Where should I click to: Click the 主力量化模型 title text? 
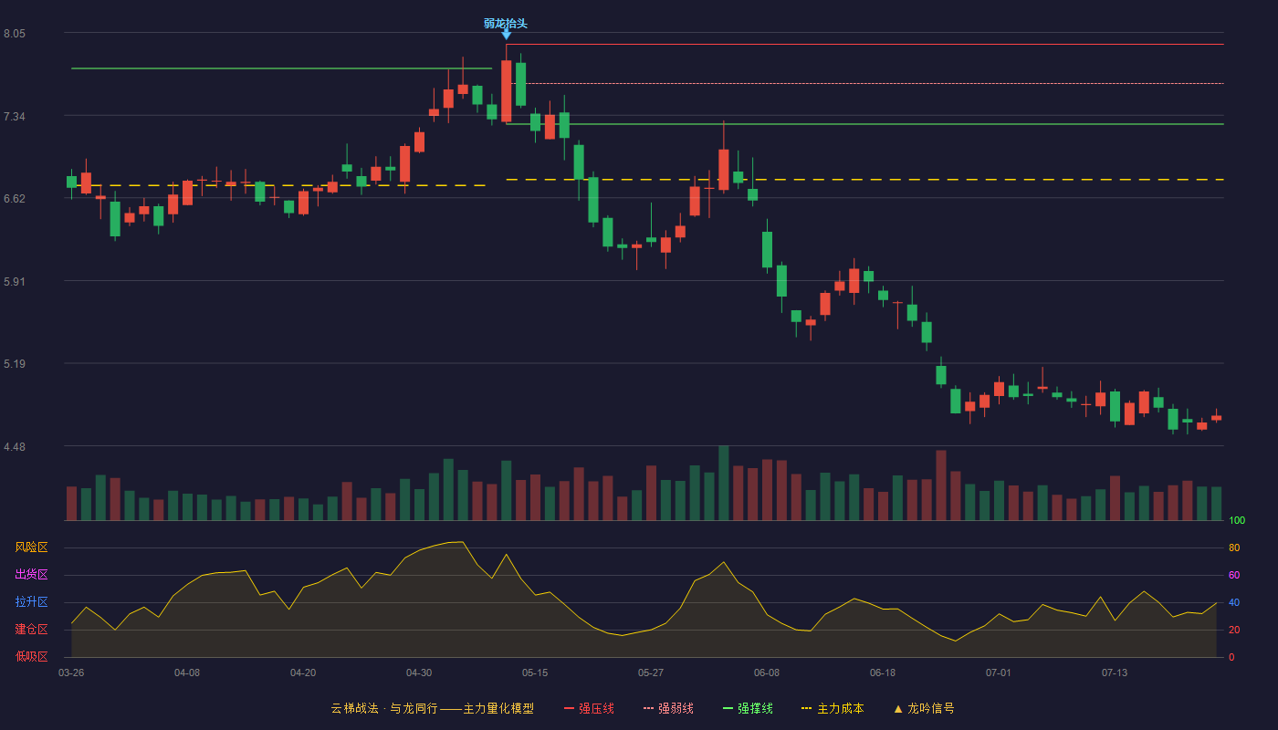tap(498, 708)
